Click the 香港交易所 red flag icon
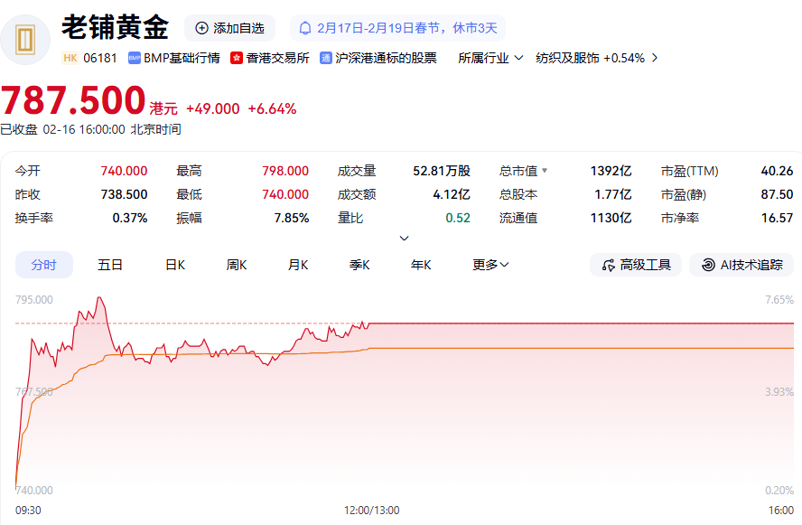The height and width of the screenshot is (525, 802). point(237,58)
